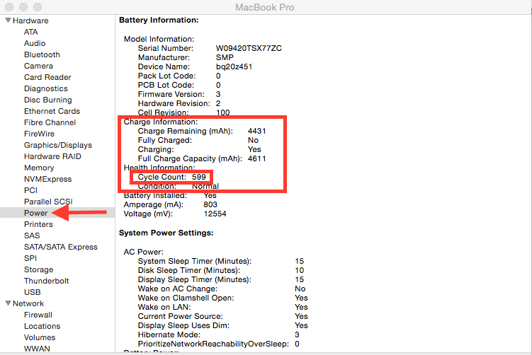Open Parallel SCSI section
This screenshot has width=532, height=355.
tap(48, 202)
